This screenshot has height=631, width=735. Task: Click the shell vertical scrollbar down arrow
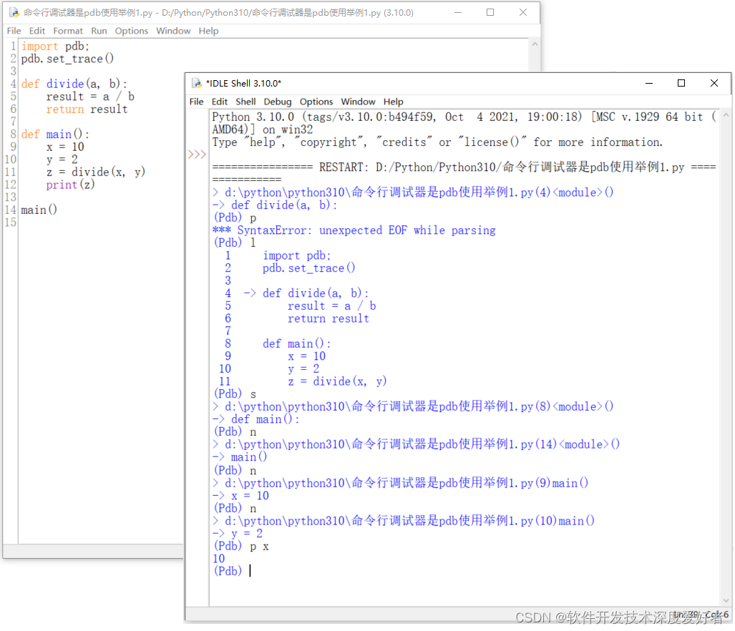point(726,602)
